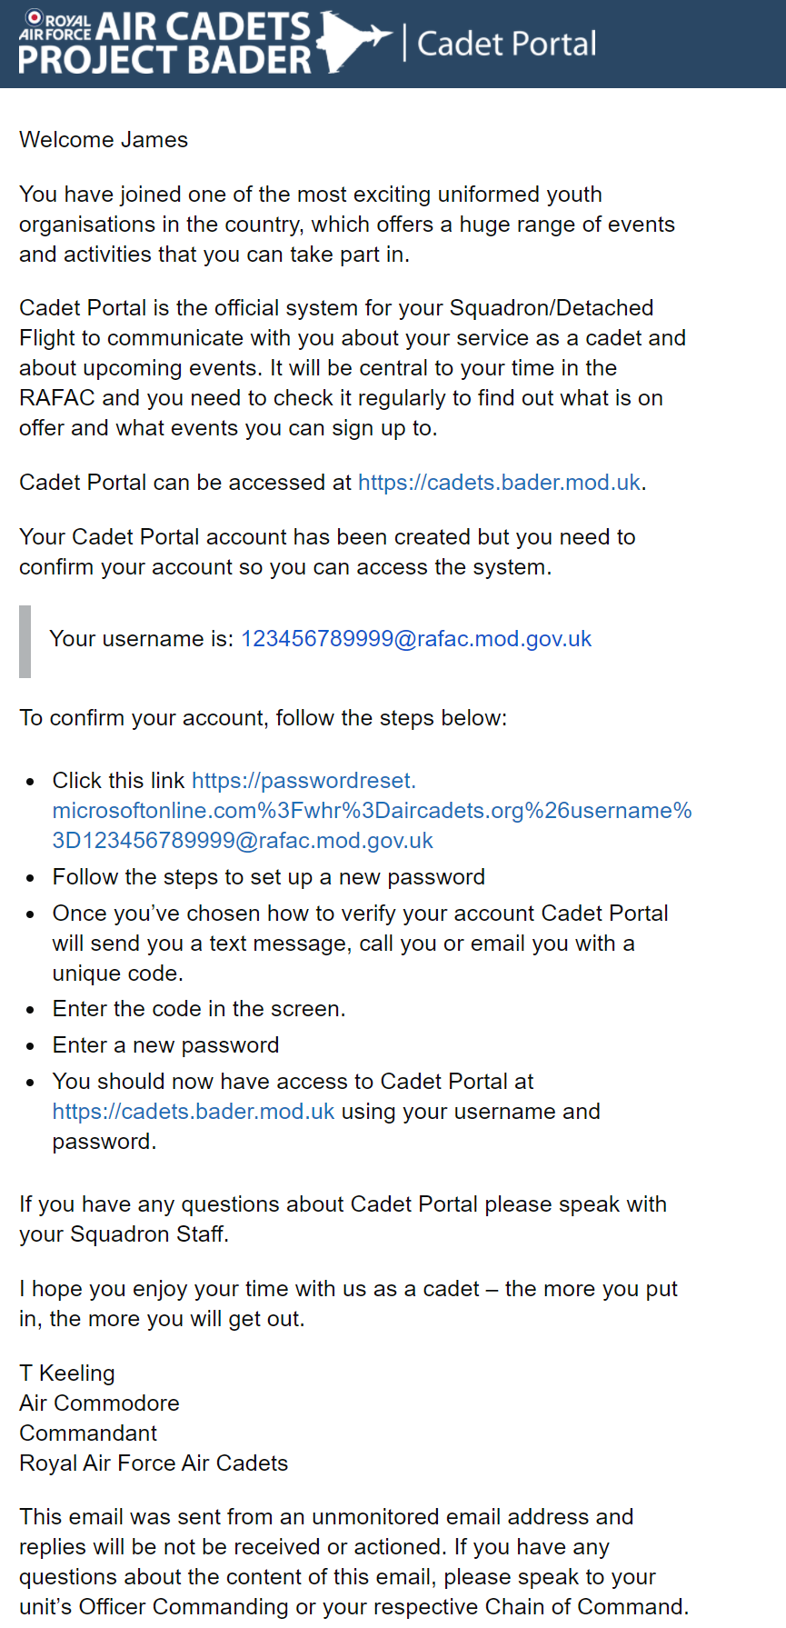Open the passwordreset.microsoftonline.com link
786x1628 pixels.
click(x=372, y=811)
